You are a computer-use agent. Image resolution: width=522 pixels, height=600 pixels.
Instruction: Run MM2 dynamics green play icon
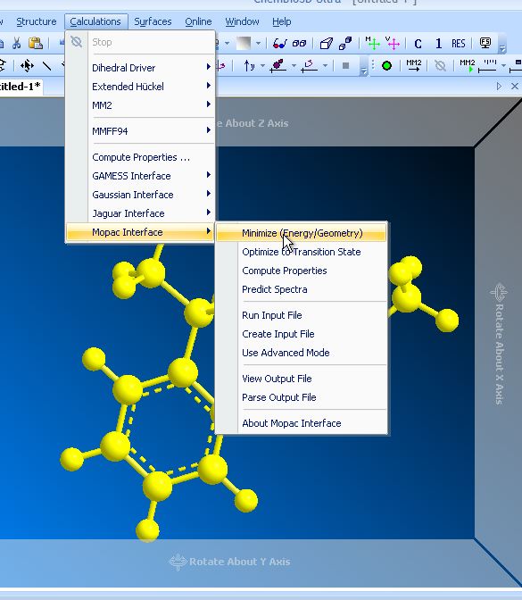tap(468, 66)
